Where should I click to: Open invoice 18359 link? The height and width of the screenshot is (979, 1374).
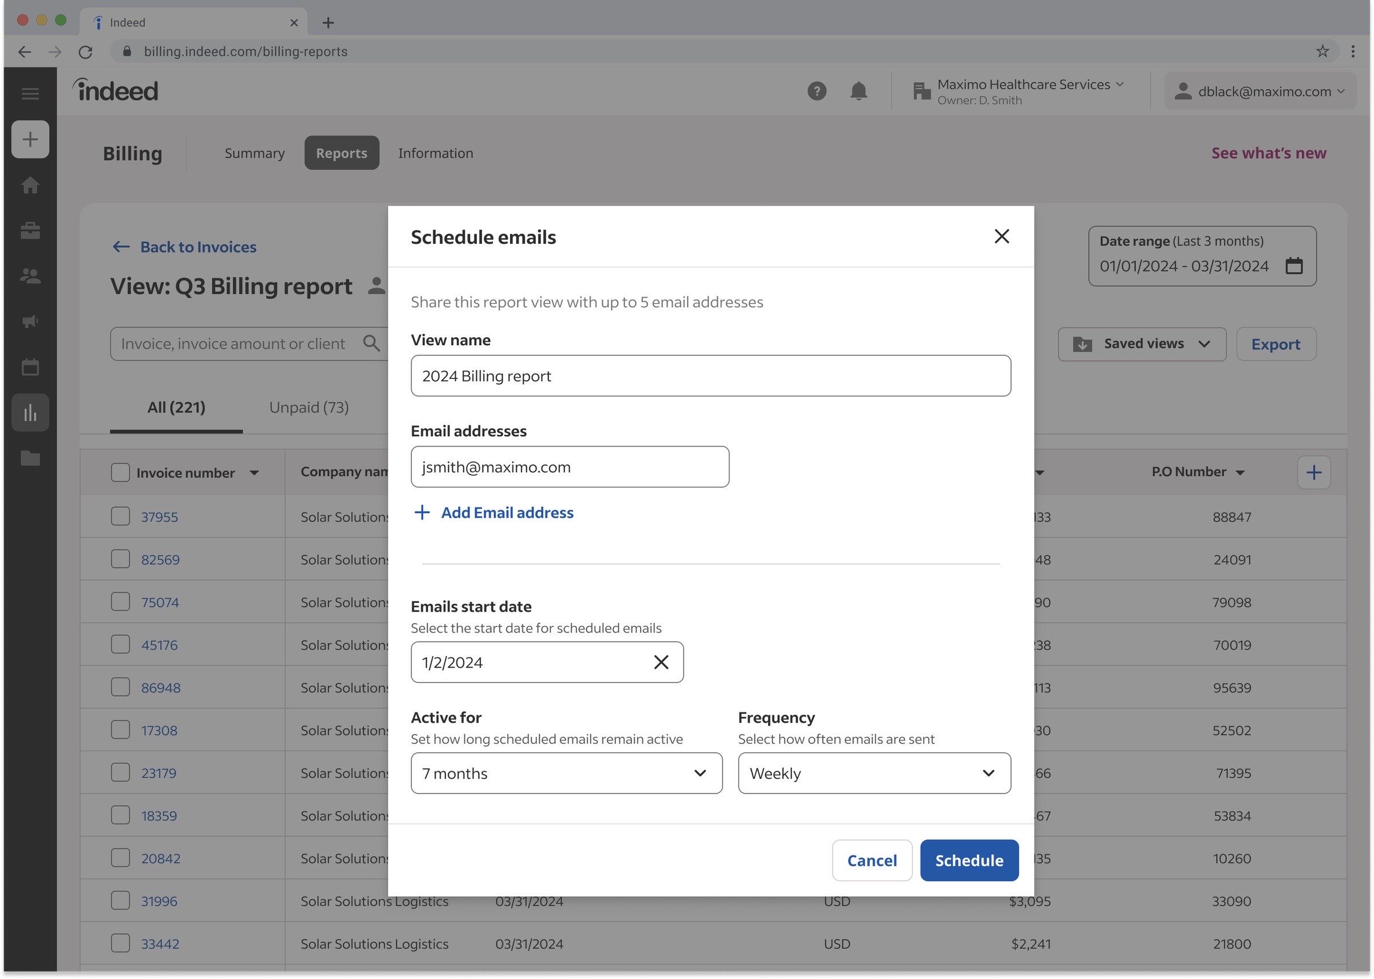pyautogui.click(x=159, y=816)
